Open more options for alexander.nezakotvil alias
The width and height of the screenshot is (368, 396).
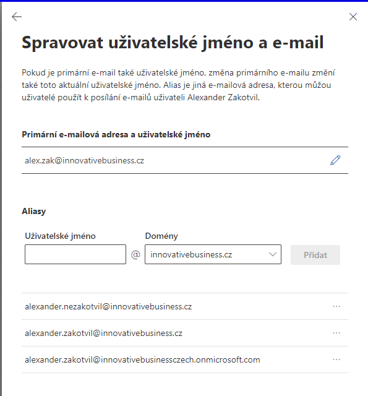[x=336, y=306]
